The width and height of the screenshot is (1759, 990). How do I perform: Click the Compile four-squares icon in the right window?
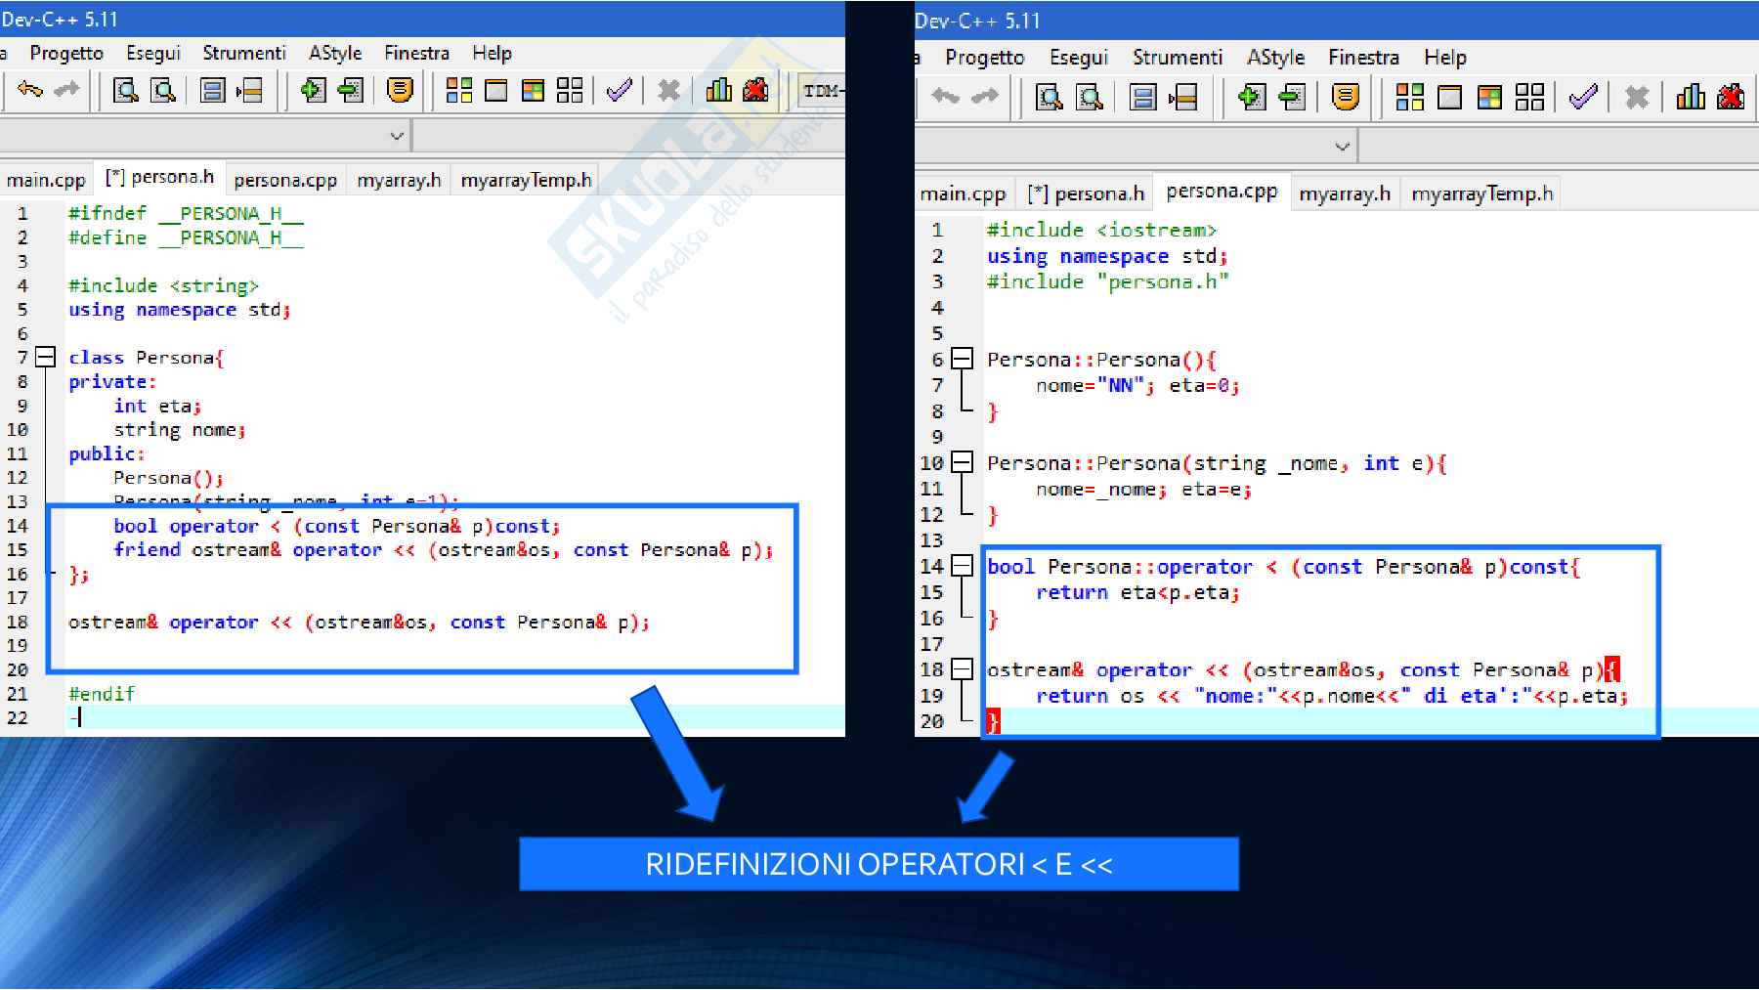pos(1409,97)
